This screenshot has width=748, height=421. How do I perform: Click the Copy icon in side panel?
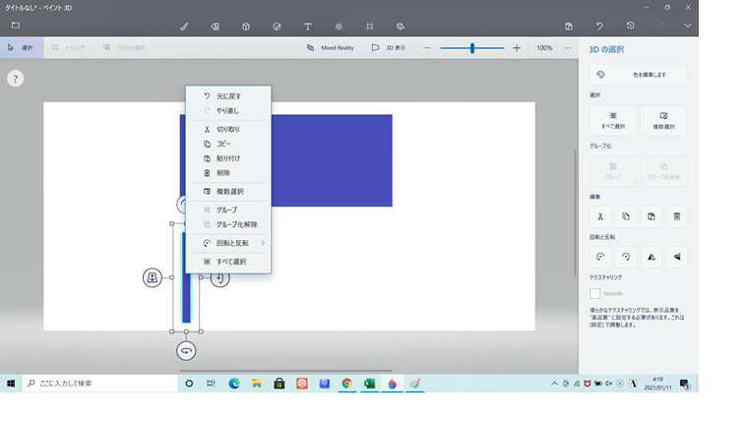(x=626, y=217)
